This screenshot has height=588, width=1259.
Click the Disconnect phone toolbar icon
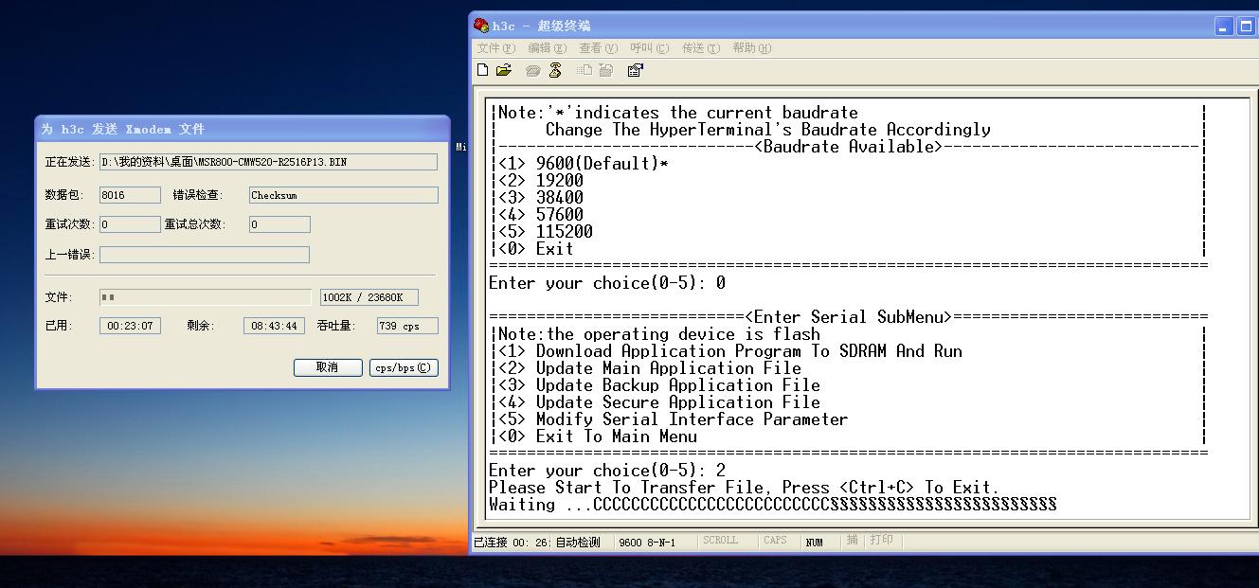[x=555, y=70]
